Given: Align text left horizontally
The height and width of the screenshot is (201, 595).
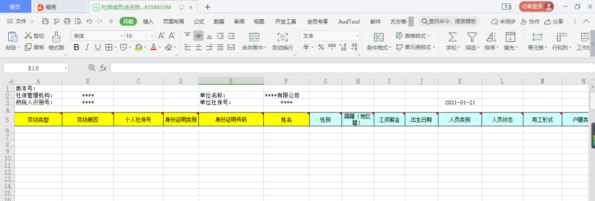Looking at the screenshot, I should click(187, 47).
